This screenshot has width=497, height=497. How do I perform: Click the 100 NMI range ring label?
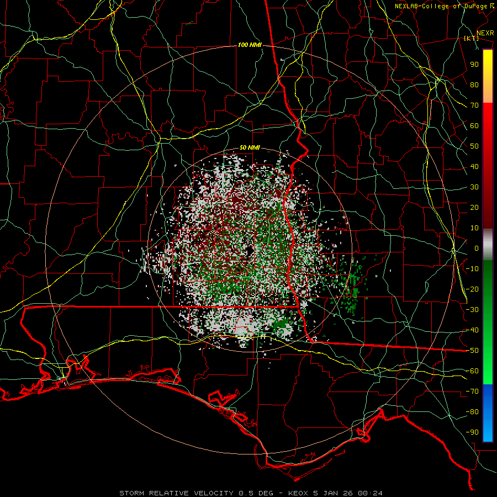(250, 45)
